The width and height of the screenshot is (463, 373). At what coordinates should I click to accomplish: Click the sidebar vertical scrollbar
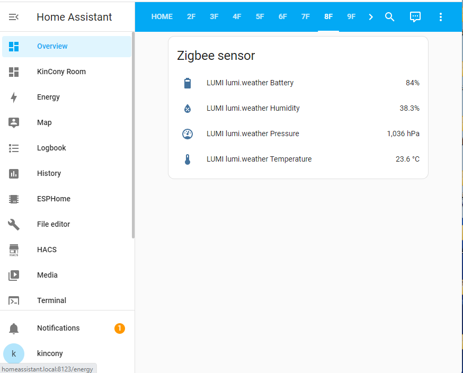click(x=133, y=138)
